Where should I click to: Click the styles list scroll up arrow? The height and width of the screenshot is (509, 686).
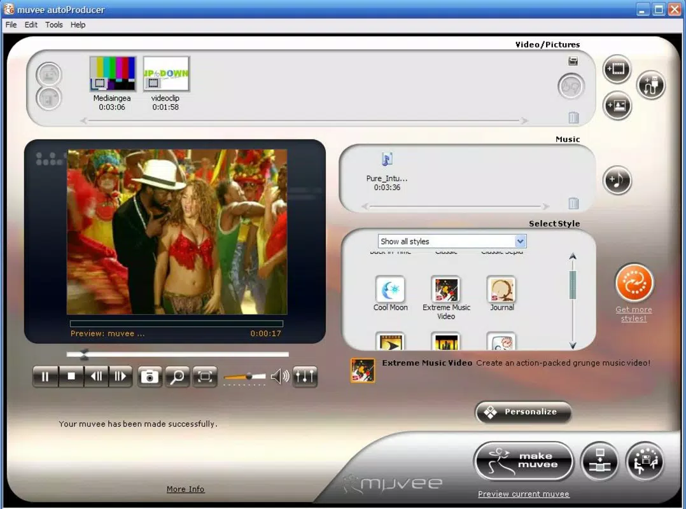[x=573, y=256]
